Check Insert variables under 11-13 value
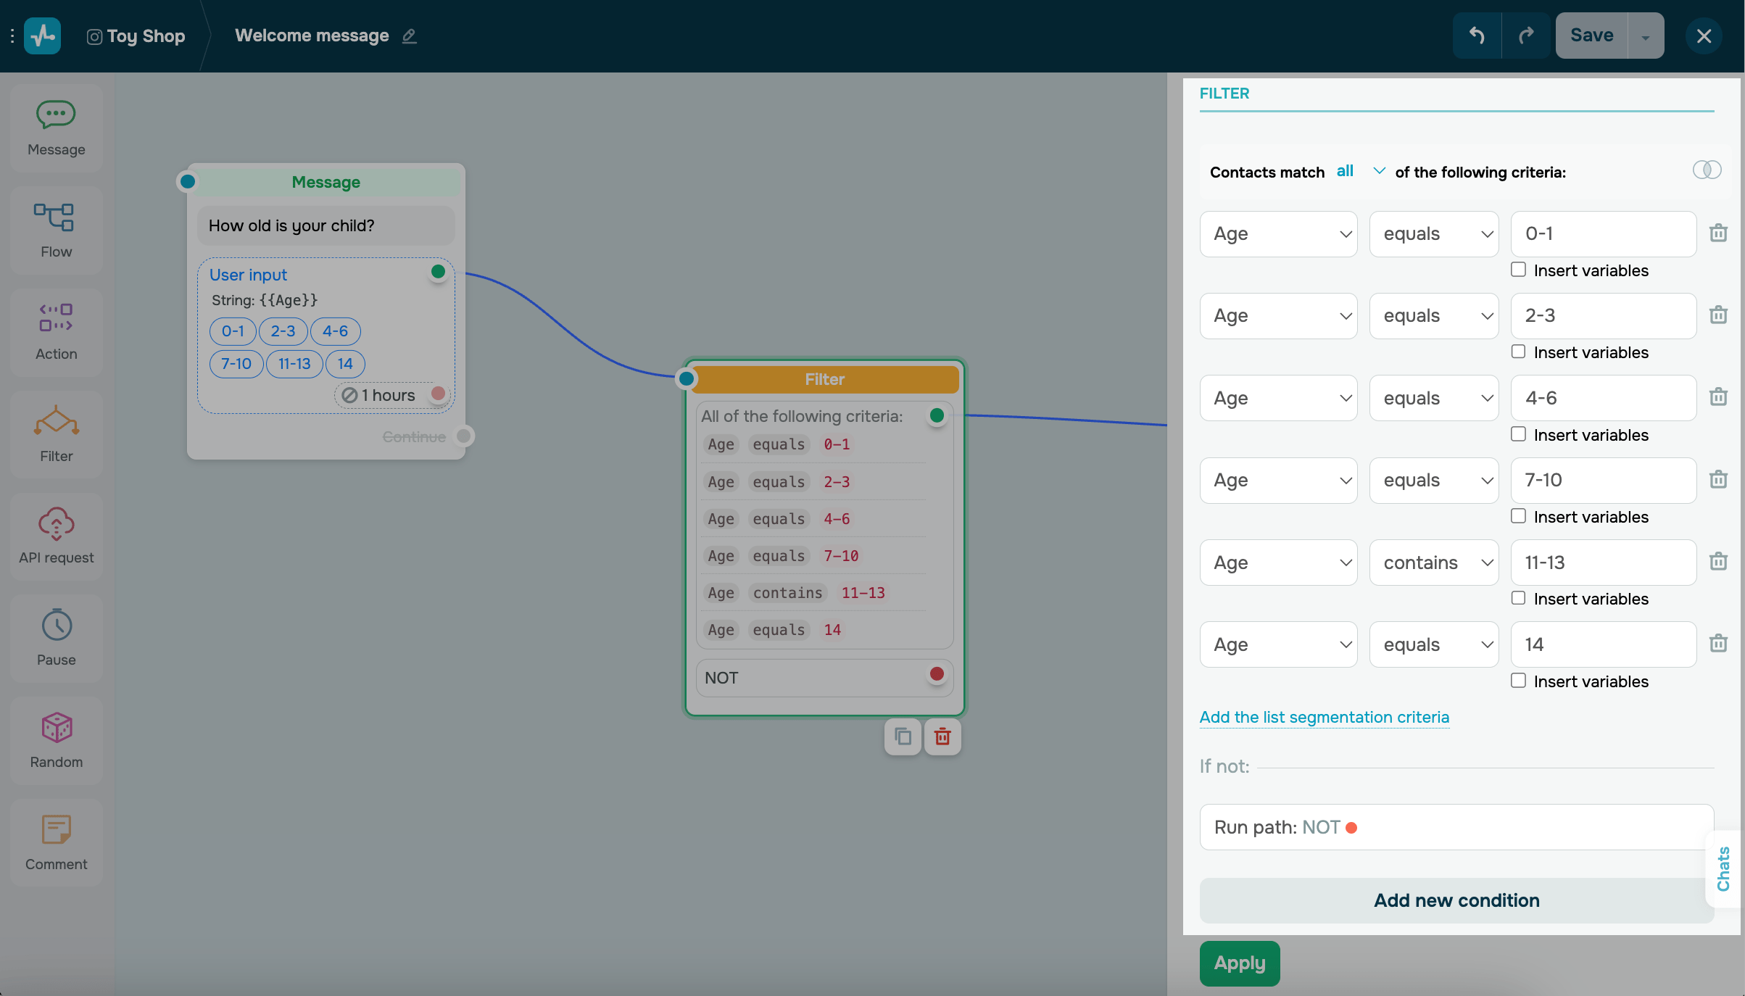The image size is (1745, 996). click(1518, 598)
